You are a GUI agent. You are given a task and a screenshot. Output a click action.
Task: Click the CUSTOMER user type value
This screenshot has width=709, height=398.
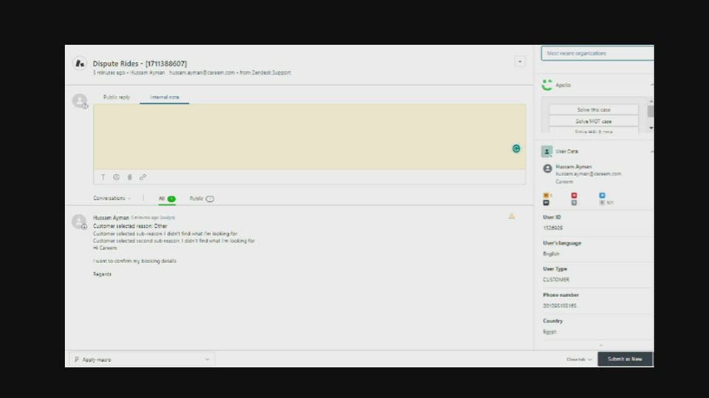pyautogui.click(x=555, y=280)
